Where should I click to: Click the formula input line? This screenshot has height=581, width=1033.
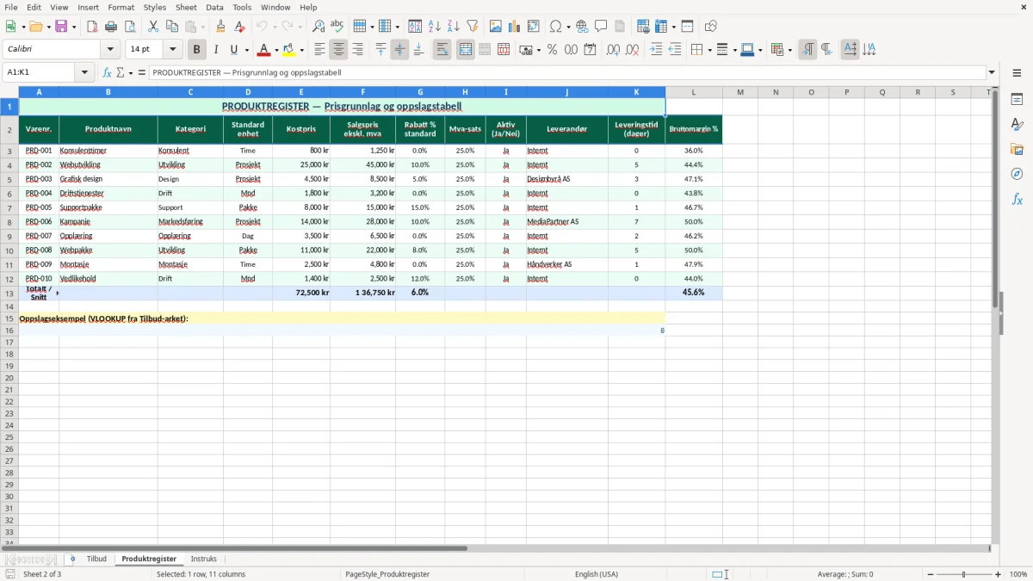[x=567, y=72]
